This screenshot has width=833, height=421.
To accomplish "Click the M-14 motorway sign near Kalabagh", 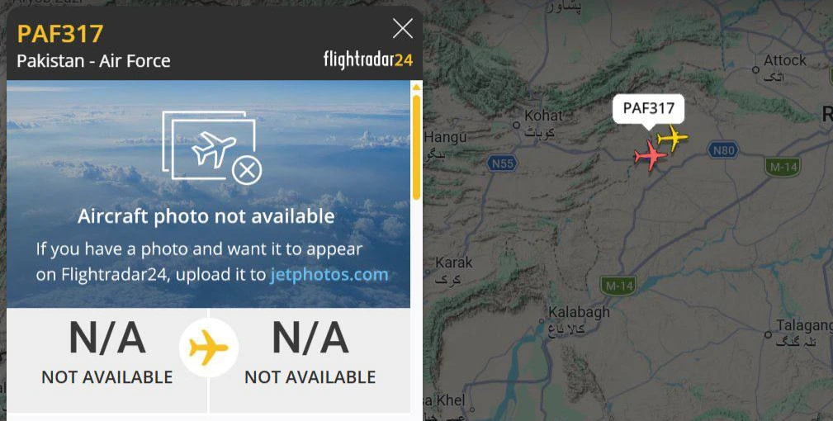I will [618, 286].
